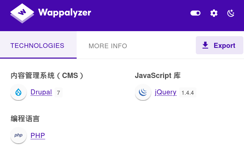Click the Wappalyzer logo icon
244x150 pixels.
pos(22,13)
